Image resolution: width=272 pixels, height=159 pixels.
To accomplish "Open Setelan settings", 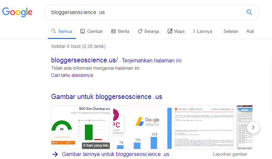I will [231, 31].
